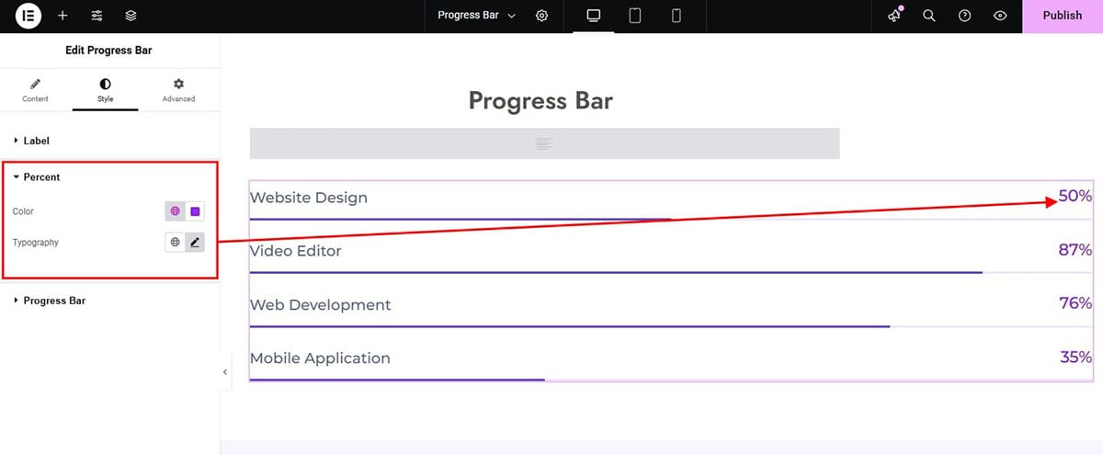Open page settings gear icon
The image size is (1103, 455).
pyautogui.click(x=542, y=16)
